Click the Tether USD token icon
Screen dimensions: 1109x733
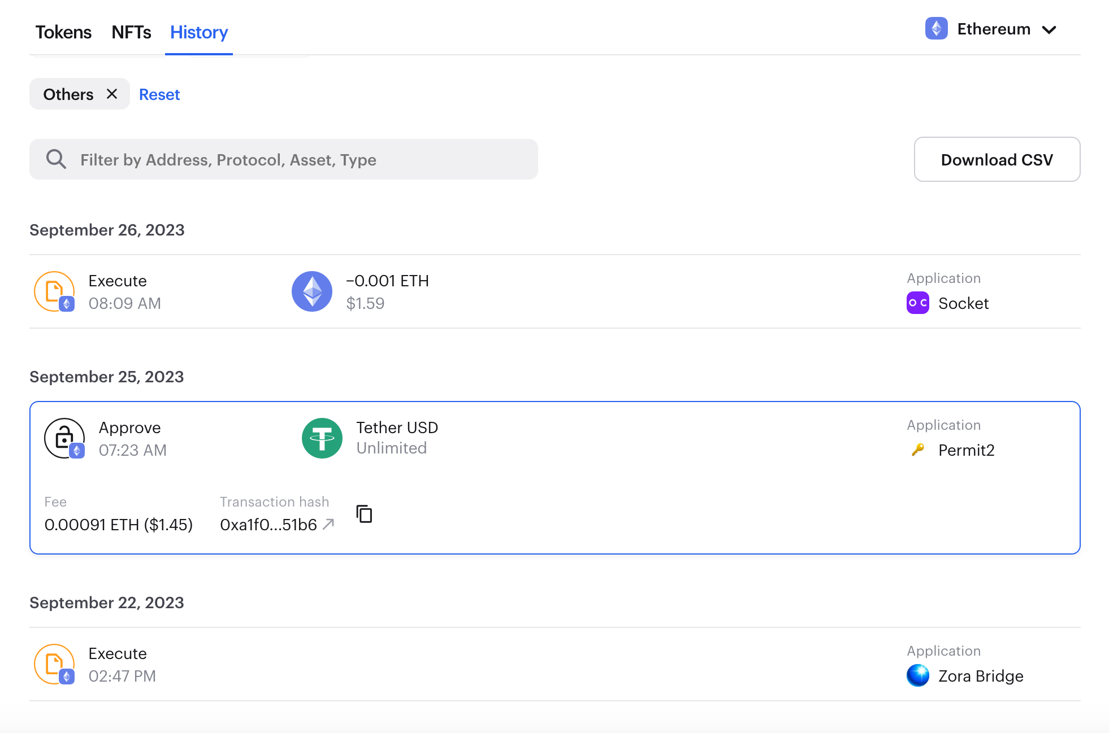tap(322, 438)
